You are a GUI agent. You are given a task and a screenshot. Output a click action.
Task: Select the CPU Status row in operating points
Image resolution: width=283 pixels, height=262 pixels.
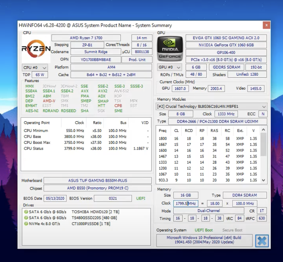87,148
